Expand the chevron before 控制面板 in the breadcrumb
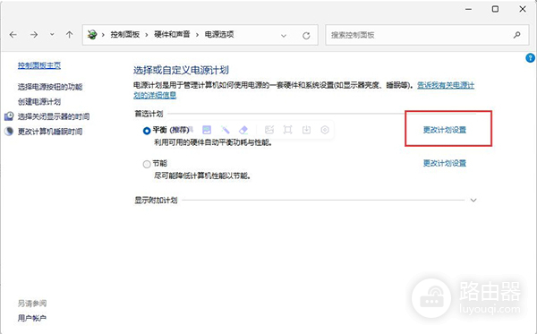The height and width of the screenshot is (334, 537). click(103, 35)
